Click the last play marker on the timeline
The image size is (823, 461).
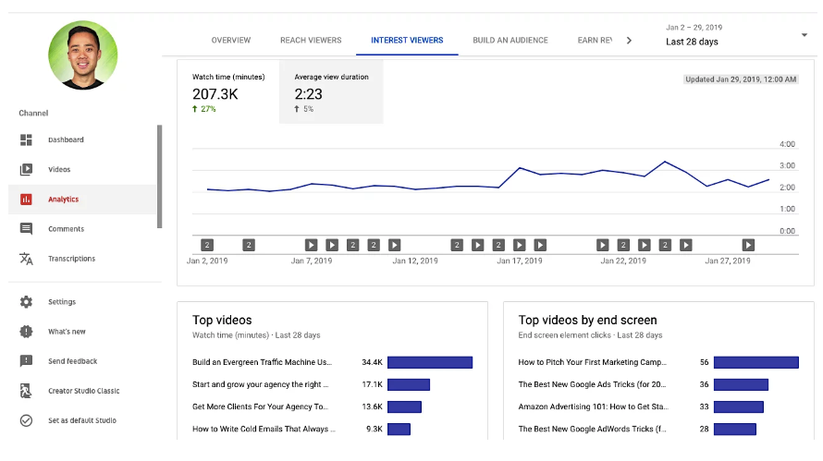point(748,245)
